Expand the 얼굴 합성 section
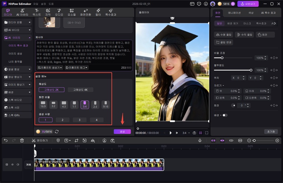Image resolution: width=283 pixels, height=183 pixels. 18,69
